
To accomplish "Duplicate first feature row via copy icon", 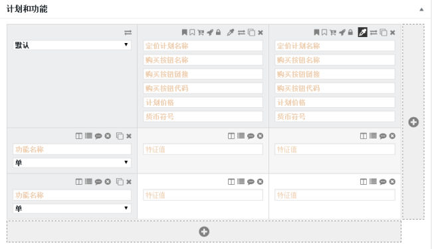I will 120,136.
